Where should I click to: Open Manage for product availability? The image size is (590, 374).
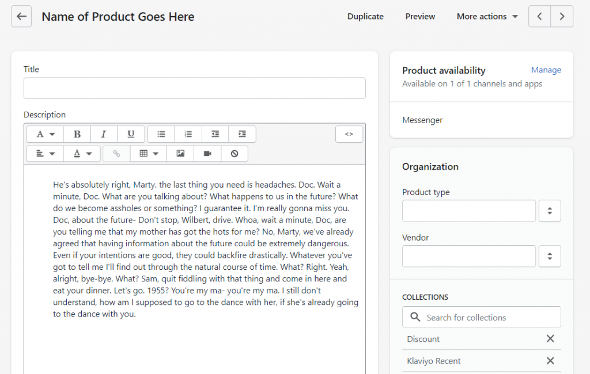[546, 70]
